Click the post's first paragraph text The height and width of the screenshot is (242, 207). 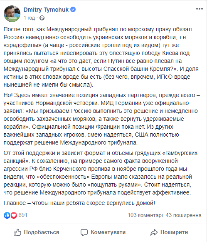(x=101, y=57)
